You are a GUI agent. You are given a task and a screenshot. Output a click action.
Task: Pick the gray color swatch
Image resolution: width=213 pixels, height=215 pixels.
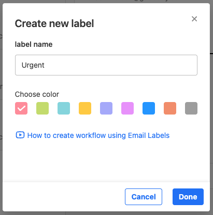191,108
